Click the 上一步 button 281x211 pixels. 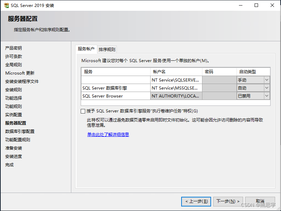196,201
